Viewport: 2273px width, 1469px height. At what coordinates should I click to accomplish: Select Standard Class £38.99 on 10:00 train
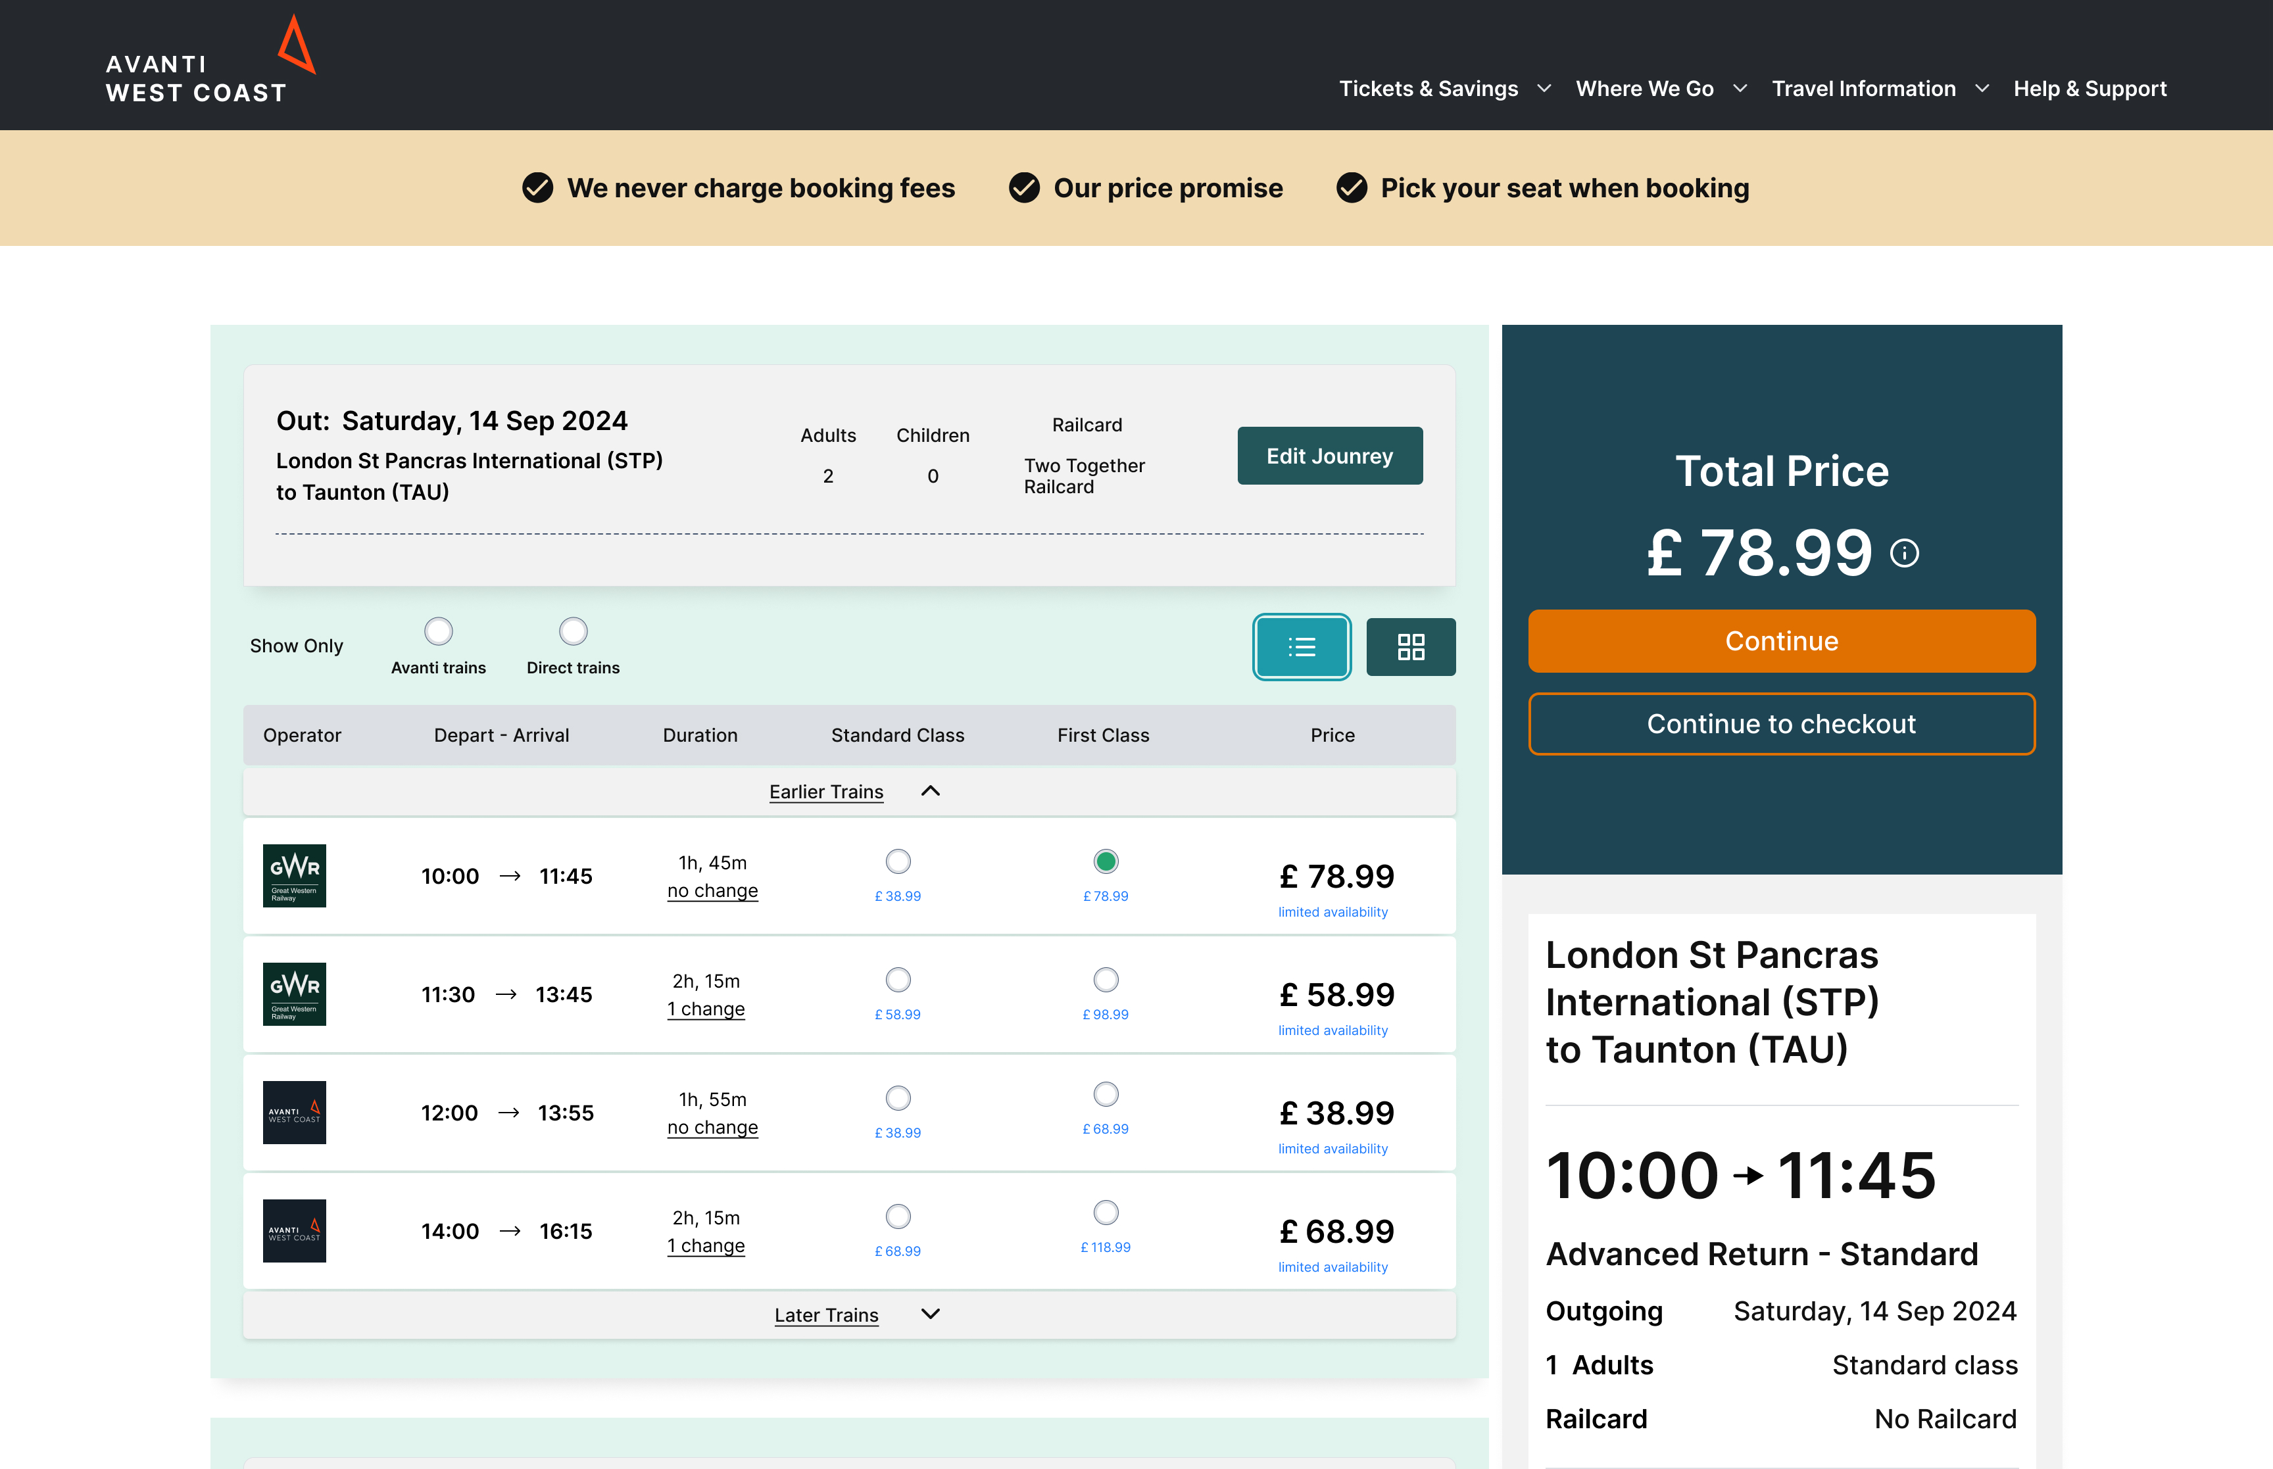(898, 861)
